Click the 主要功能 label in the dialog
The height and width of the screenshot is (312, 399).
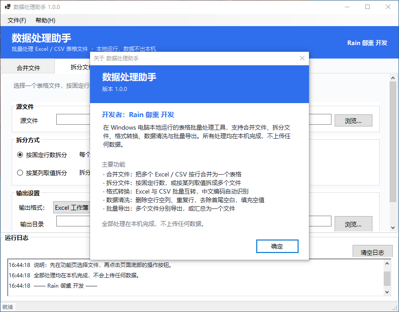click(114, 164)
